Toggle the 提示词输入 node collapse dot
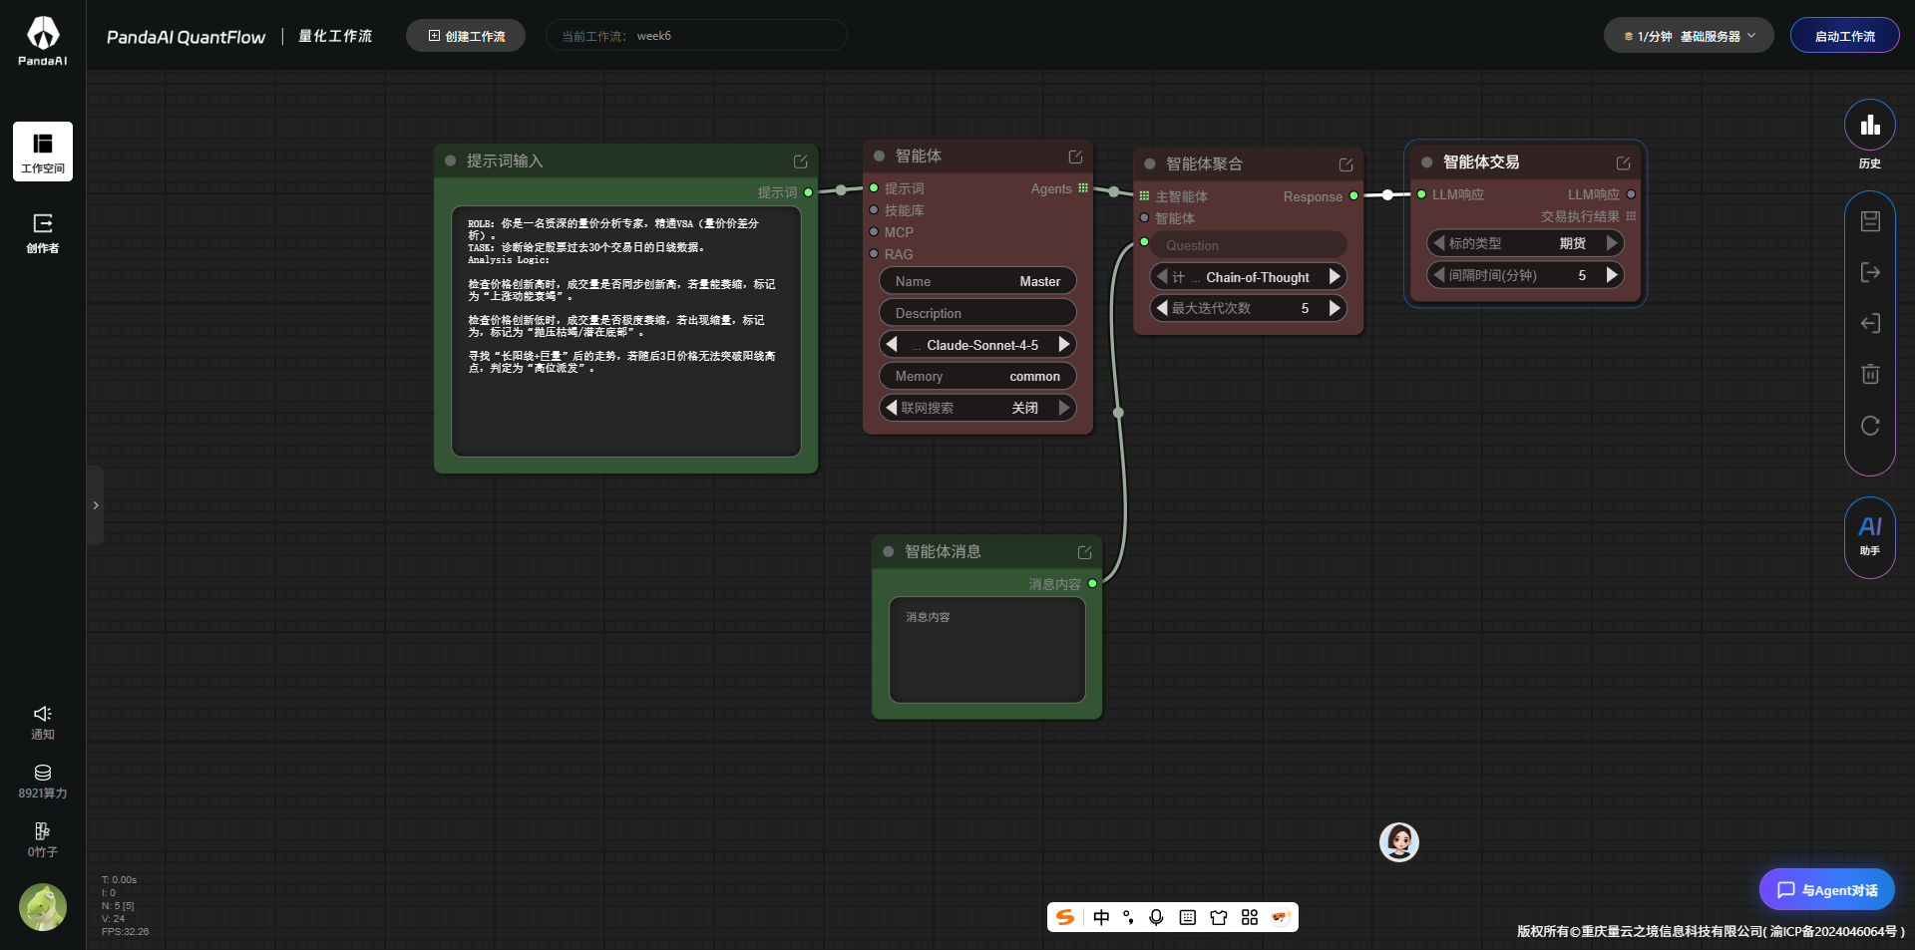This screenshot has width=1915, height=950. (451, 161)
